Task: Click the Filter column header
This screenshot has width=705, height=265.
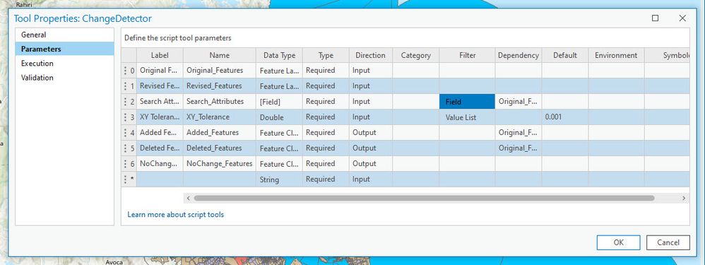Action: pyautogui.click(x=467, y=55)
